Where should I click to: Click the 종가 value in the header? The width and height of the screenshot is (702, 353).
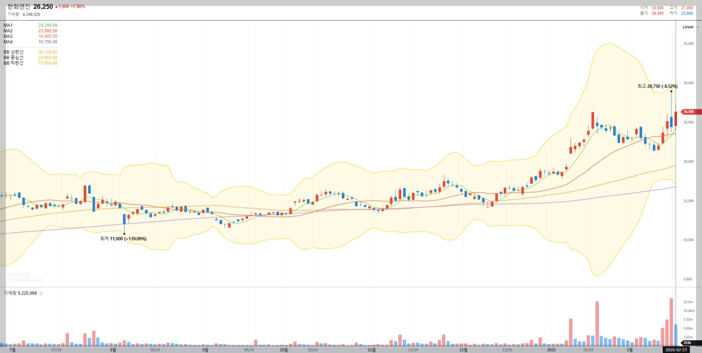(658, 13)
